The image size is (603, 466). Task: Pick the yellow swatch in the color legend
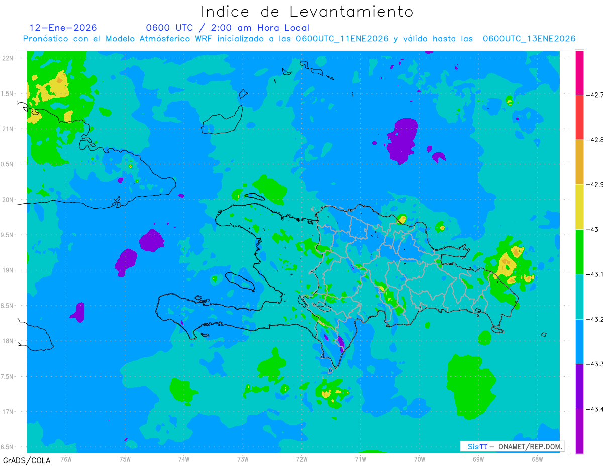point(580,207)
